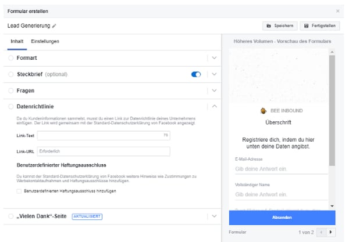Expand the Steckbrief section chevron

tap(214, 74)
